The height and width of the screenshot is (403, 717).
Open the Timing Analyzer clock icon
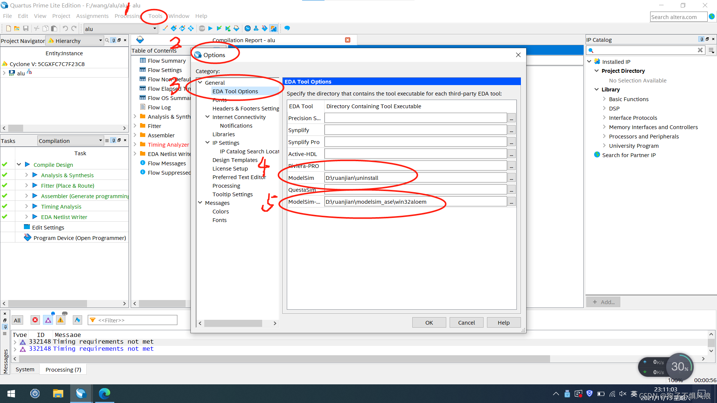(247, 28)
